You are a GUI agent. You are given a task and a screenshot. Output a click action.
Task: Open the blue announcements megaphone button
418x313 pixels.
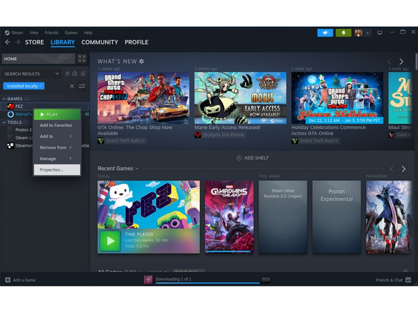325,32
